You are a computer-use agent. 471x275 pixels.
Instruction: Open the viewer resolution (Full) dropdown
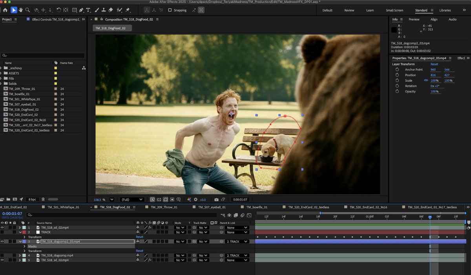(x=132, y=200)
